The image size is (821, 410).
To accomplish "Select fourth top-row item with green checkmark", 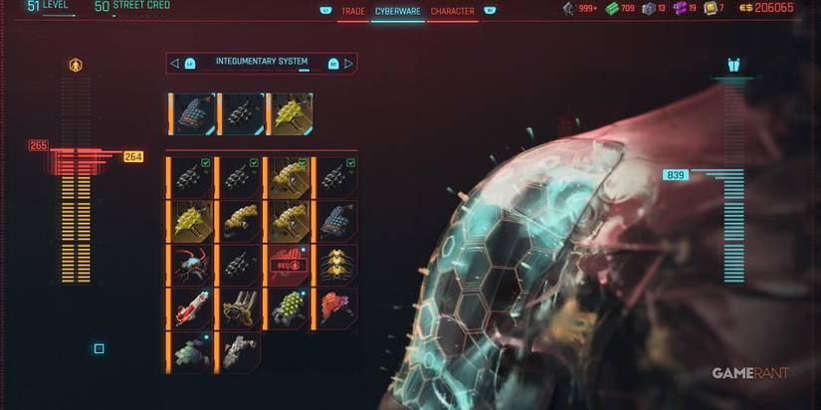I will click(x=335, y=177).
